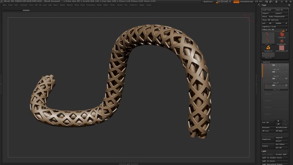
Task: Click the Del Other button
Action: [281, 144]
